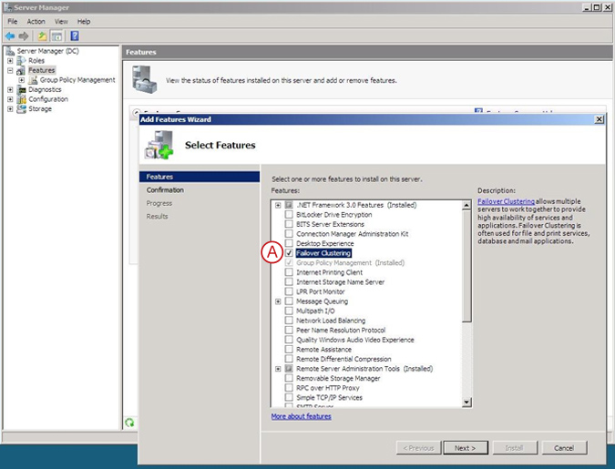The image size is (615, 469).
Task: Click the Configuration node icon
Action: pos(21,99)
